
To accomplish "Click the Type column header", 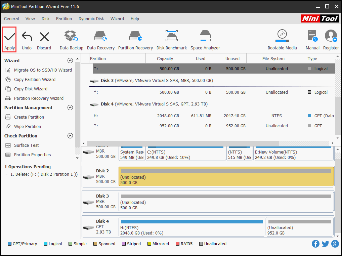I will click(321, 59).
